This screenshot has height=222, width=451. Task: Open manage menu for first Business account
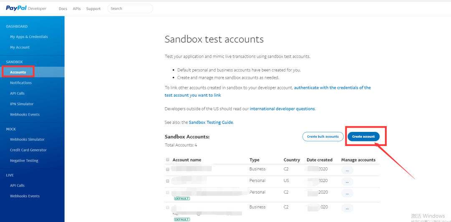(x=347, y=170)
